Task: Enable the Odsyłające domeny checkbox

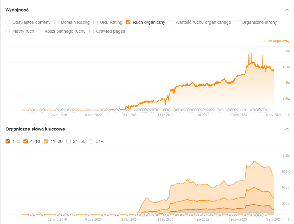Action: 8,22
